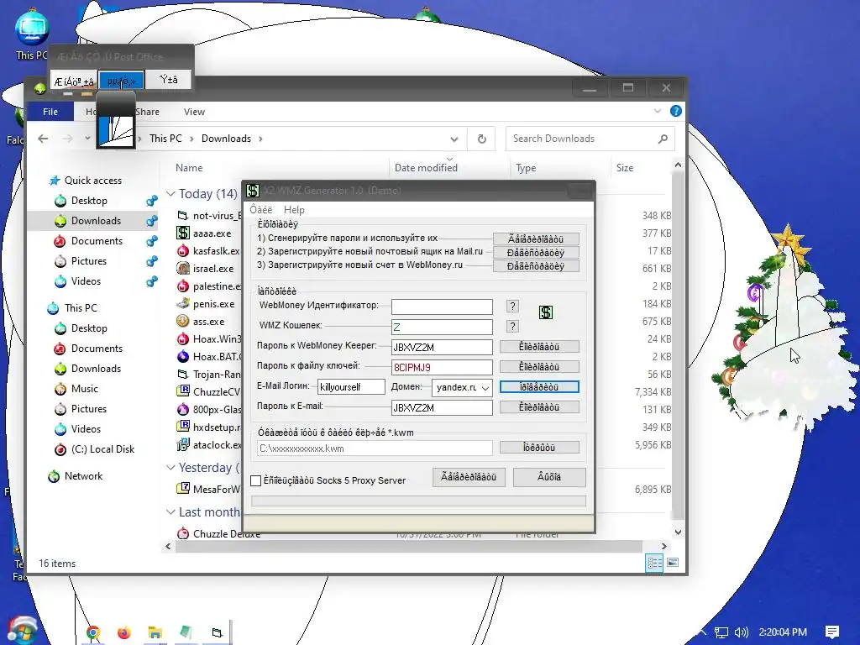Collapse the Today (14) group
860x645 pixels.
170,194
